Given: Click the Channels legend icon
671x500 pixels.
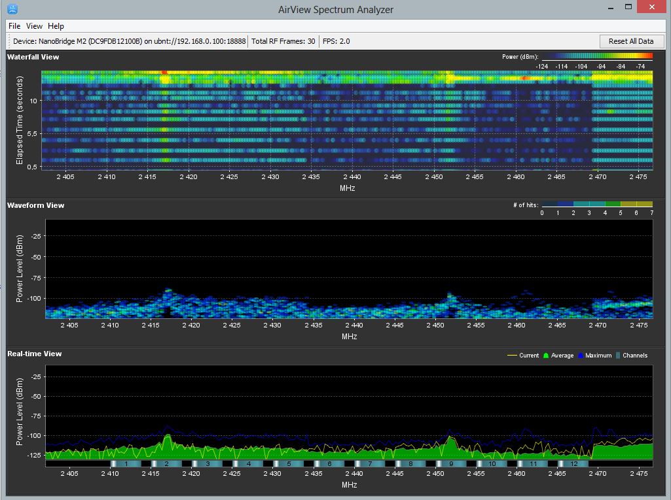Looking at the screenshot, I should point(617,356).
